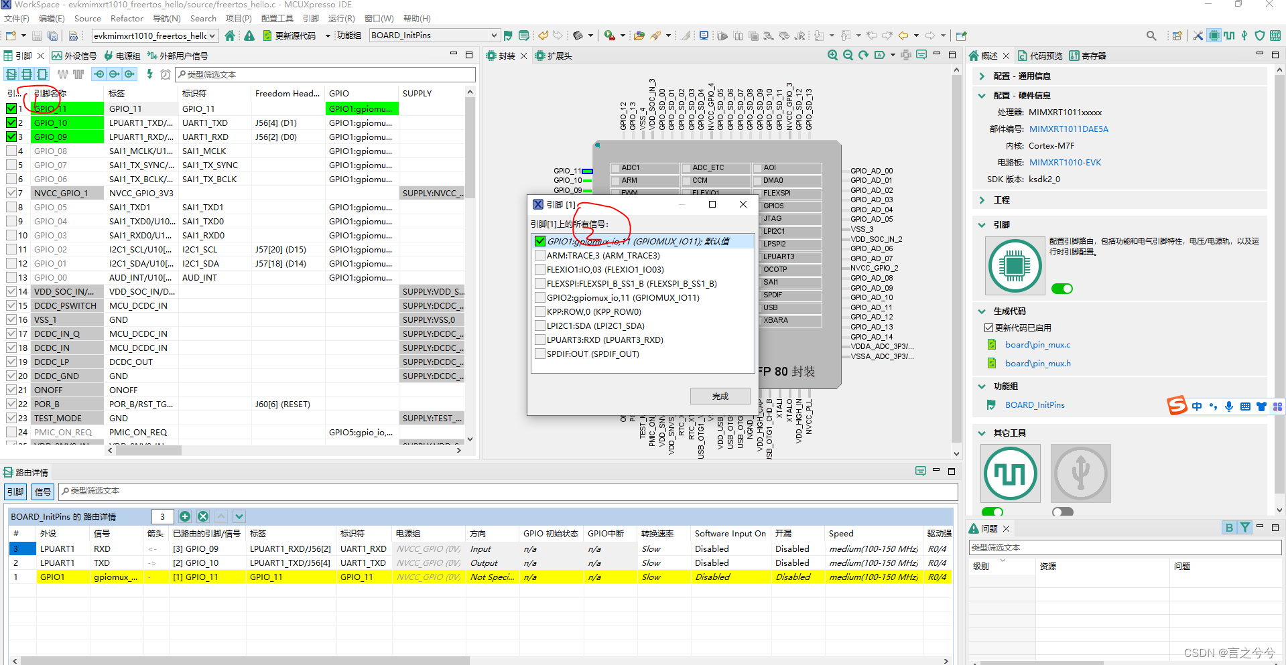This screenshot has width=1286, height=665.
Task: Click the Sogou input method S icon
Action: (1177, 406)
